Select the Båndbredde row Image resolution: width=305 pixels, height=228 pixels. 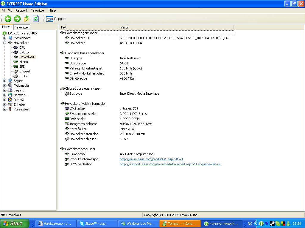[x=147, y=78]
